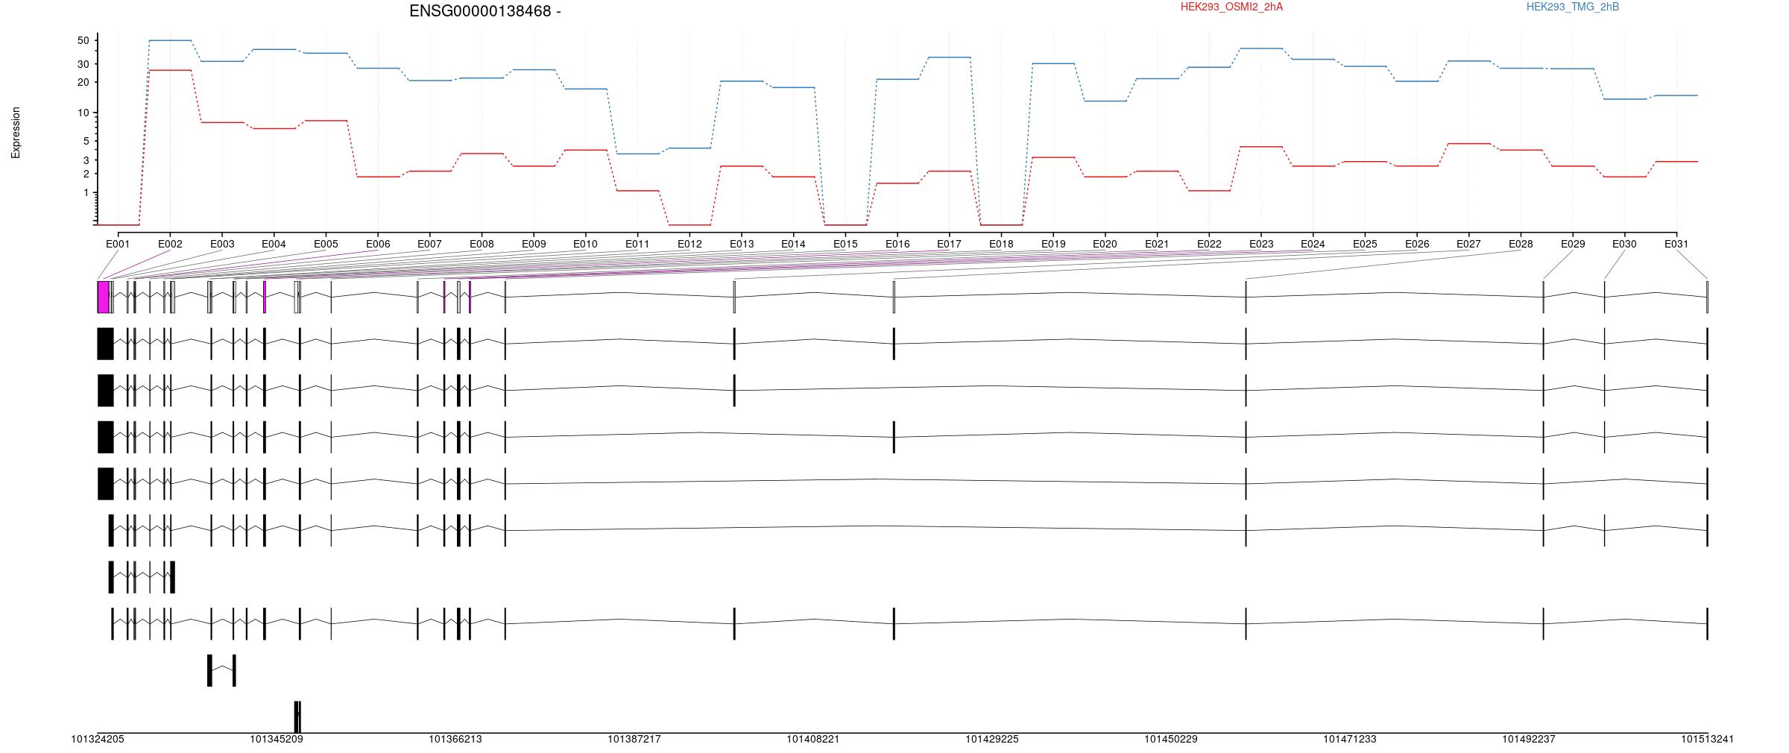Screen dimensions: 1789x753
Task: Click genomic coordinate 101471233
Action: tap(1350, 740)
